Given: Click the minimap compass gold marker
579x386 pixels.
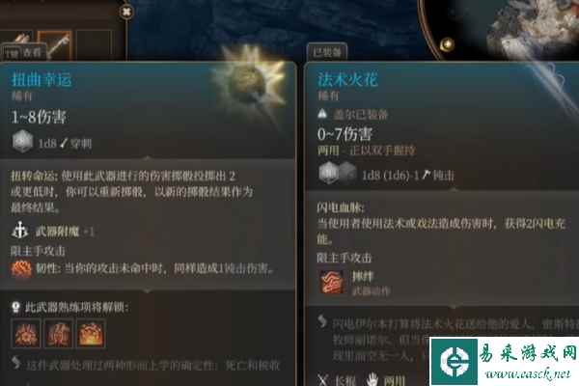Looking at the screenshot, I should coord(447,44).
